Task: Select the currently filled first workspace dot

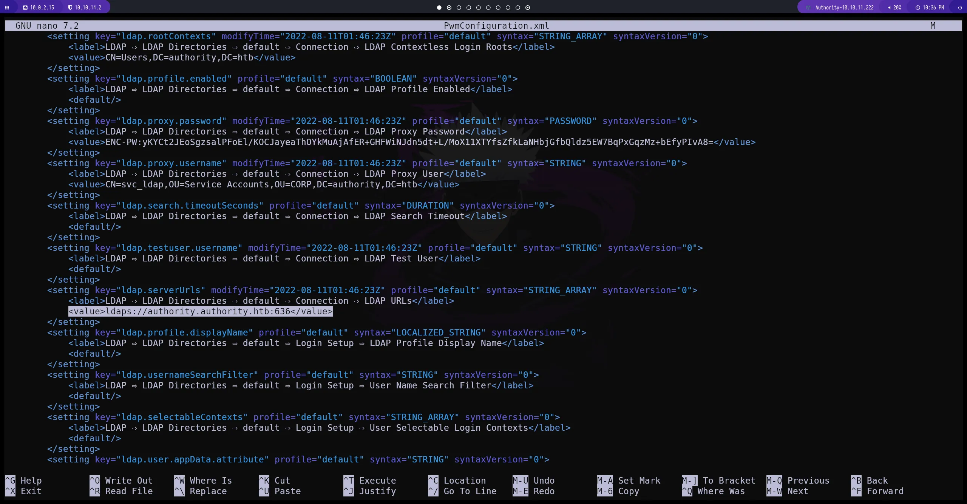Action: [439, 8]
